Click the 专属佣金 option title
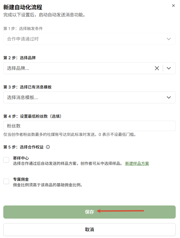180x238 pixels. click(21, 180)
